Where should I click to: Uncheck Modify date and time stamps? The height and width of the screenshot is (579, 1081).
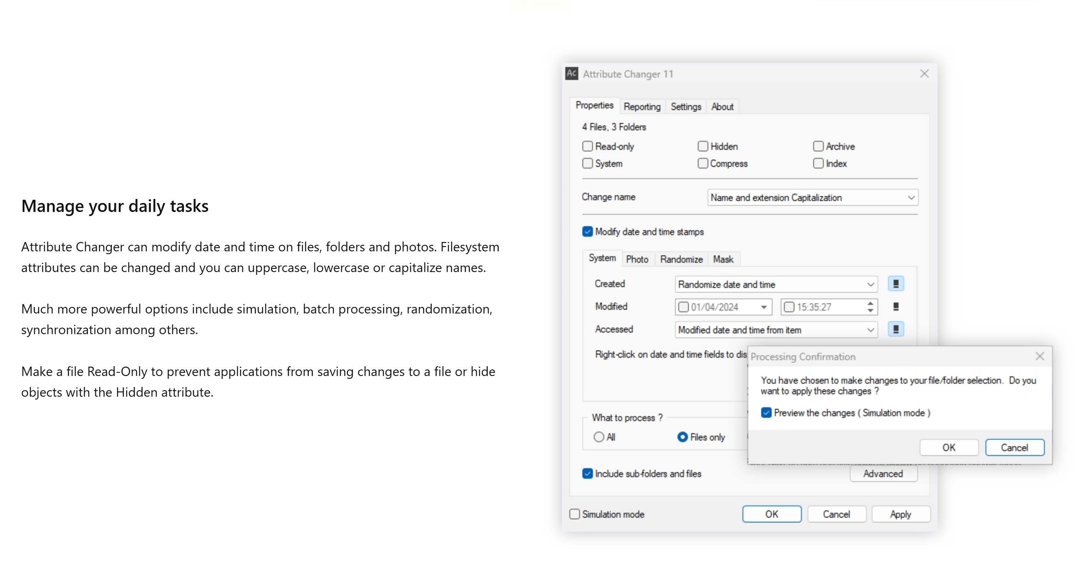587,232
